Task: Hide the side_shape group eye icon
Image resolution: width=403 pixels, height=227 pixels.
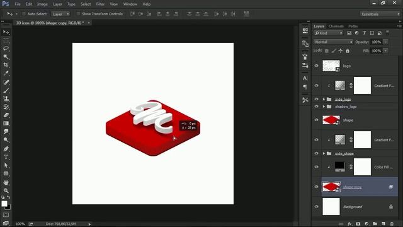Action: point(316,153)
